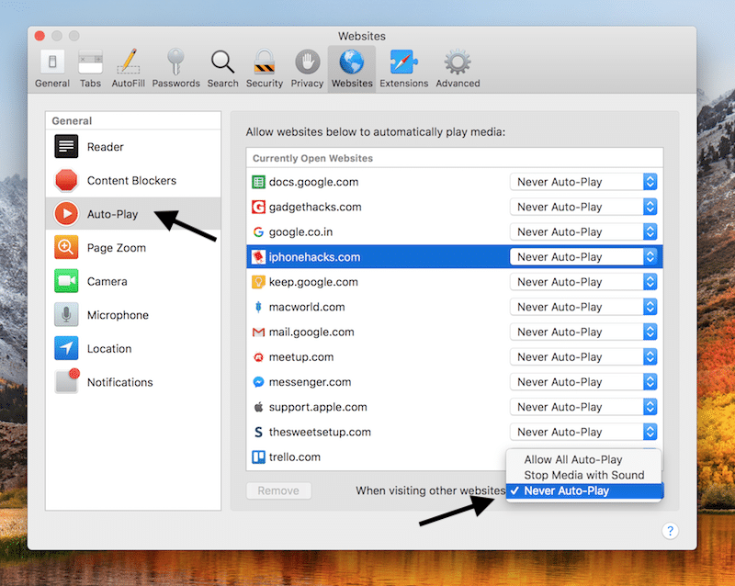Click the Remove button
The height and width of the screenshot is (586, 735).
278,490
